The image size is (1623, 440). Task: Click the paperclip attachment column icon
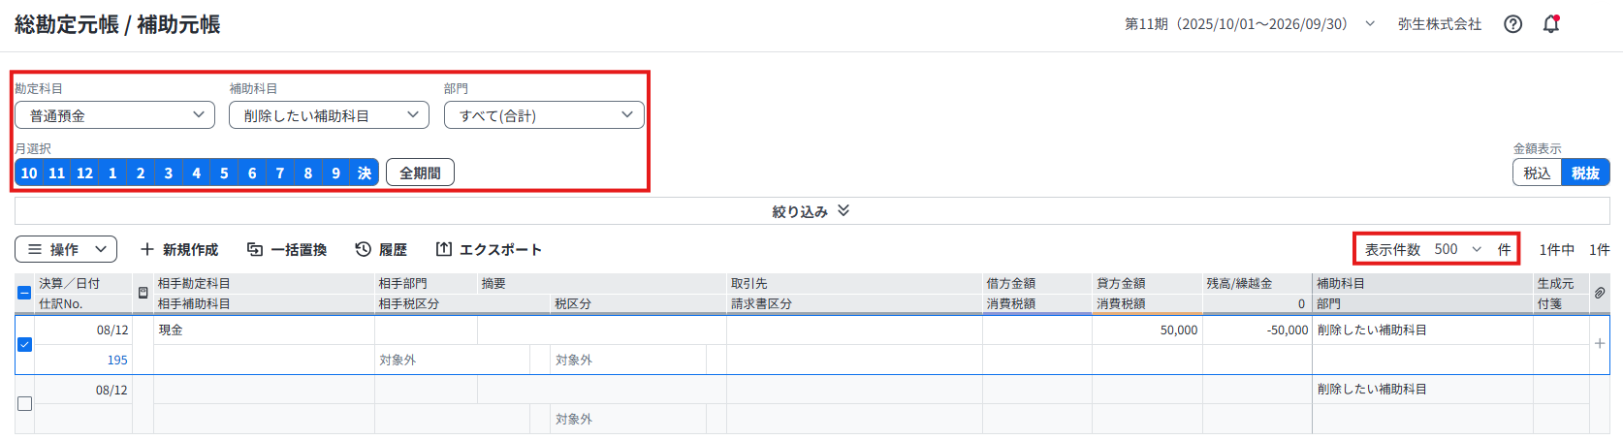pyautogui.click(x=1600, y=293)
